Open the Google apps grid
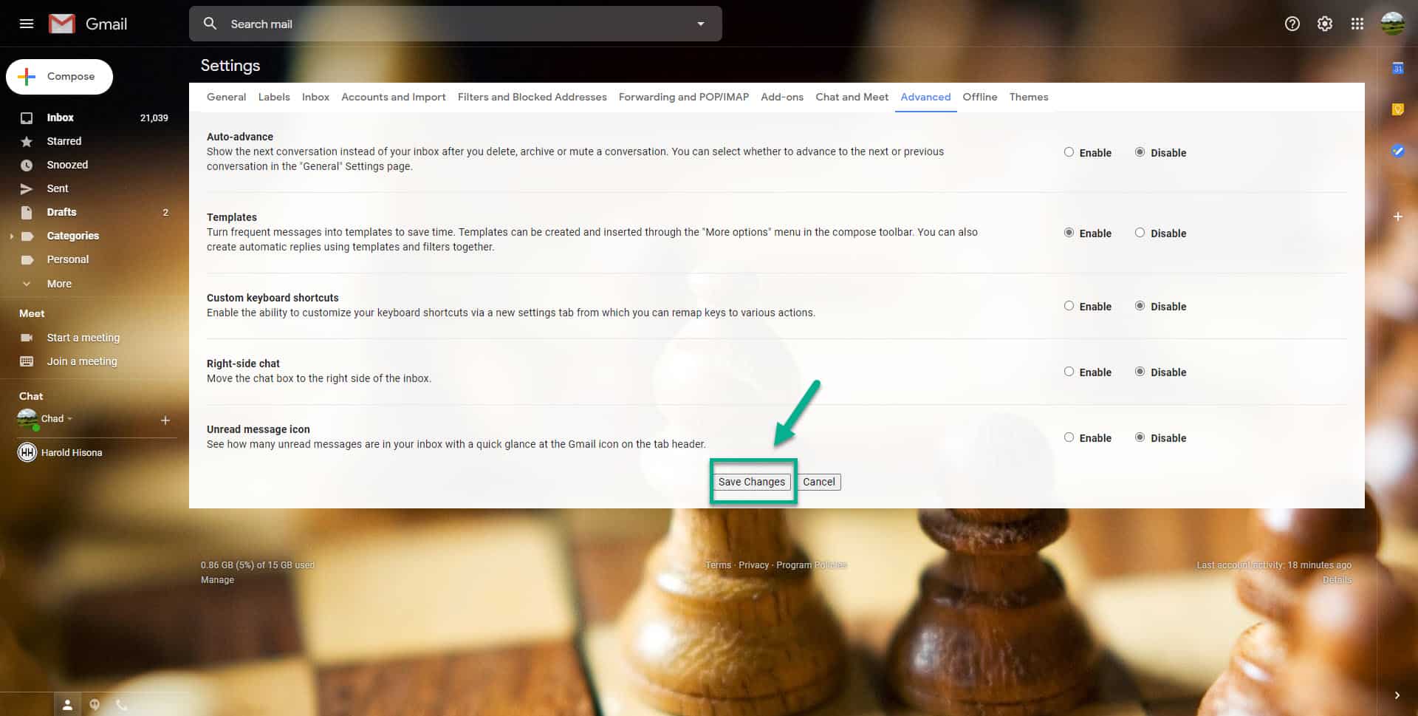This screenshot has height=716, width=1418. click(1357, 24)
